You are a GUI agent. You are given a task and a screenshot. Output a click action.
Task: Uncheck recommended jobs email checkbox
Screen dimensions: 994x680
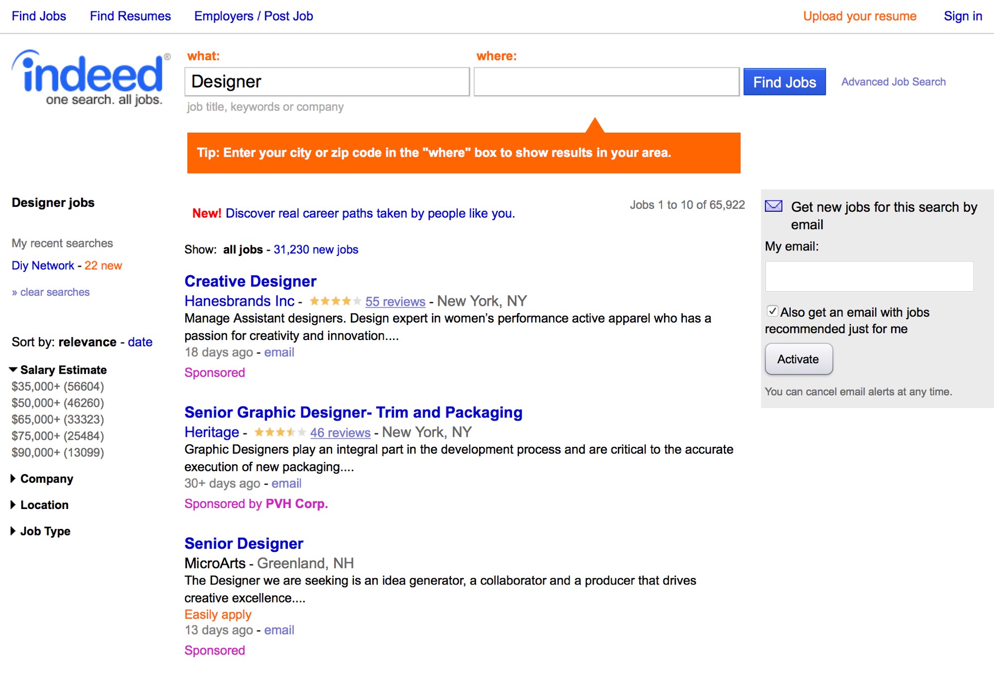click(772, 312)
